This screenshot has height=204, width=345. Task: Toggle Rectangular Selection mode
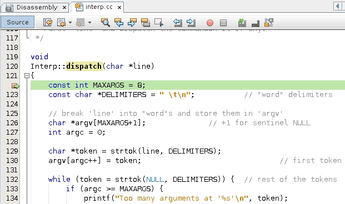click(x=159, y=22)
